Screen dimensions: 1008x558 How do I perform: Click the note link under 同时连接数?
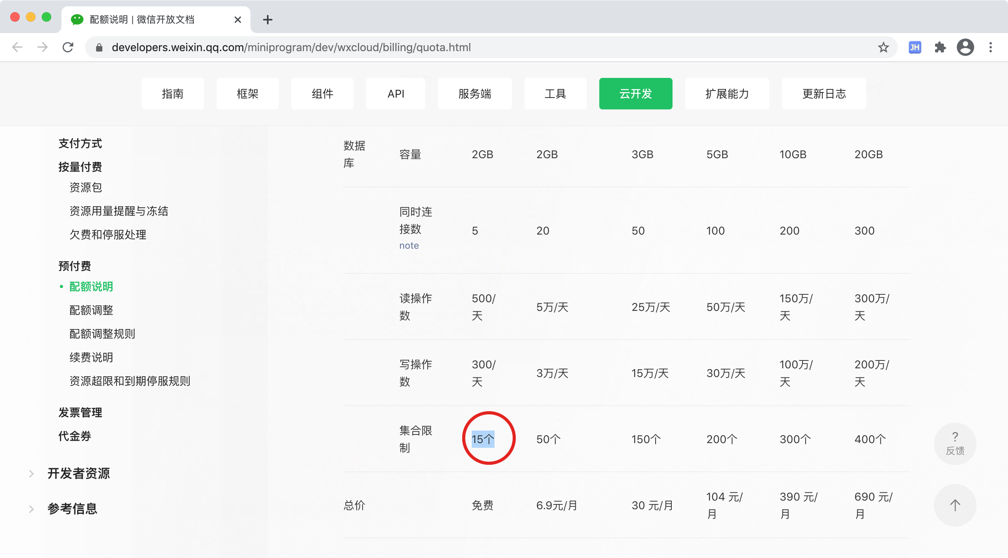409,246
